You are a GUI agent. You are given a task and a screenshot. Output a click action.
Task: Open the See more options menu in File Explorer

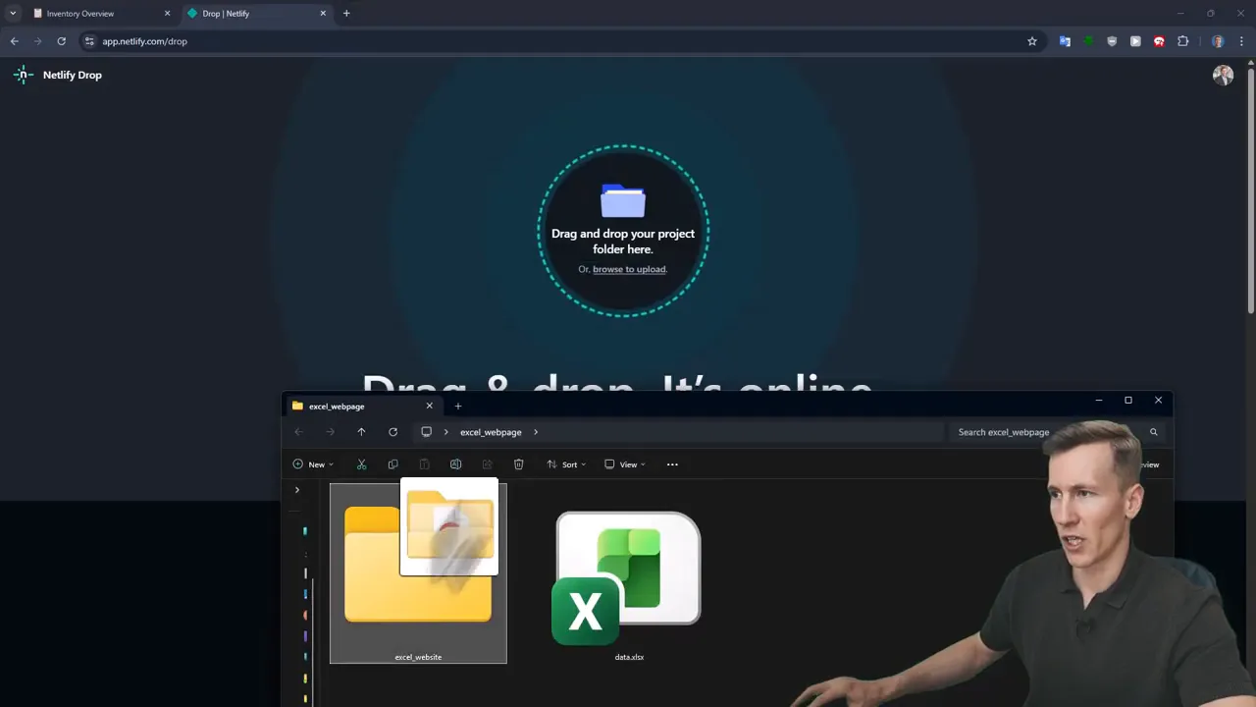tap(672, 463)
